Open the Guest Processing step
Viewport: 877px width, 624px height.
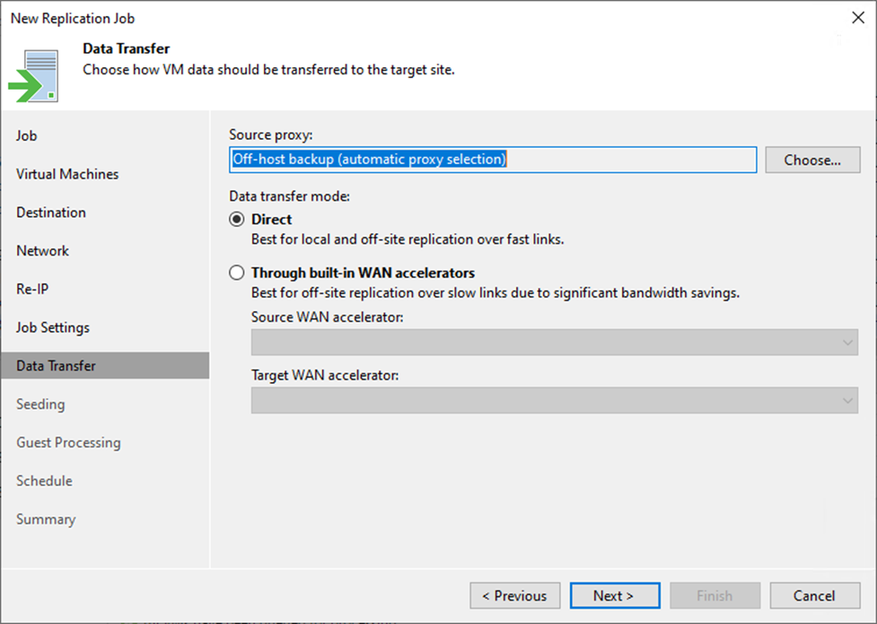tap(68, 443)
